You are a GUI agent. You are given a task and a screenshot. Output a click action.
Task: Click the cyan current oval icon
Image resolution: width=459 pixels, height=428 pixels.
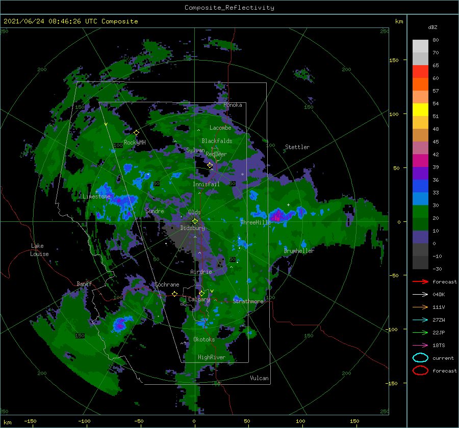coord(420,358)
